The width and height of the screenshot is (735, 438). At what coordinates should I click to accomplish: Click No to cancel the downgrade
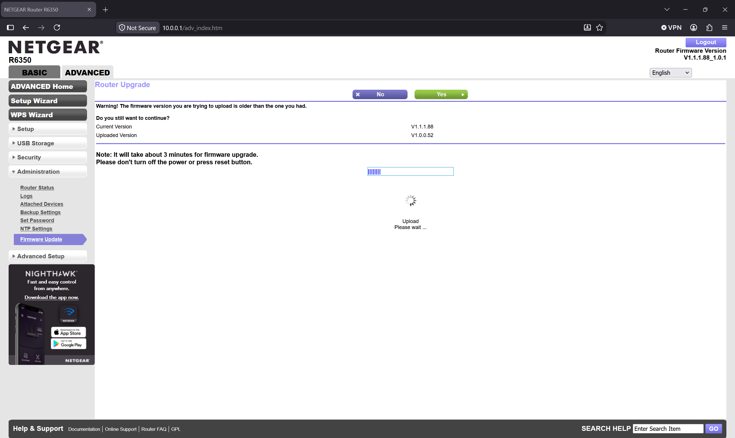tap(380, 94)
